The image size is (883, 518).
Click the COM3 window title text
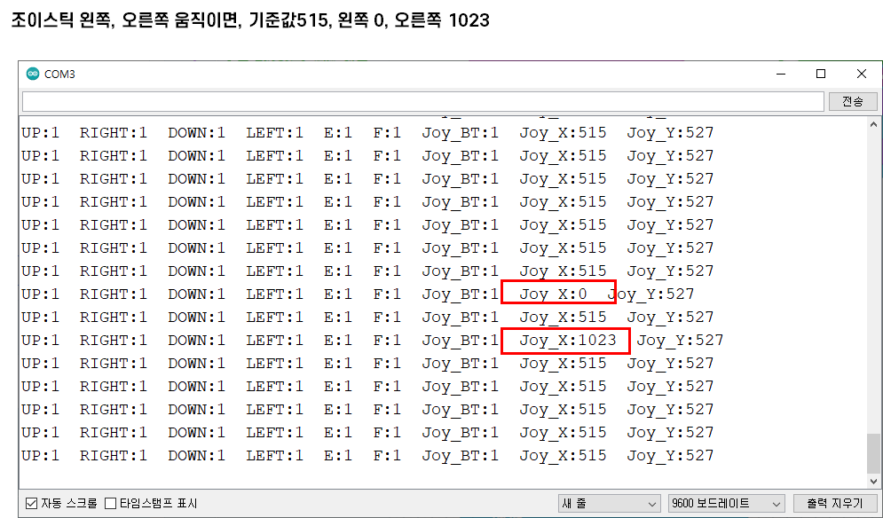tap(59, 75)
